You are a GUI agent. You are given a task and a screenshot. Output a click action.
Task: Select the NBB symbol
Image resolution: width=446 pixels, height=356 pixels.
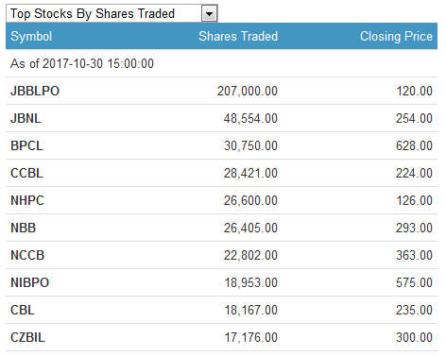coord(24,228)
